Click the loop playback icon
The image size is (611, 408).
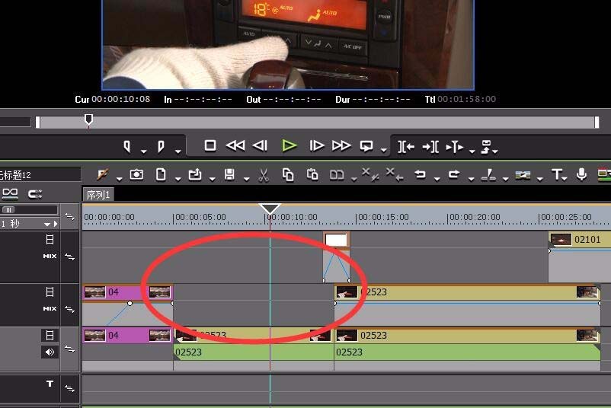point(366,146)
